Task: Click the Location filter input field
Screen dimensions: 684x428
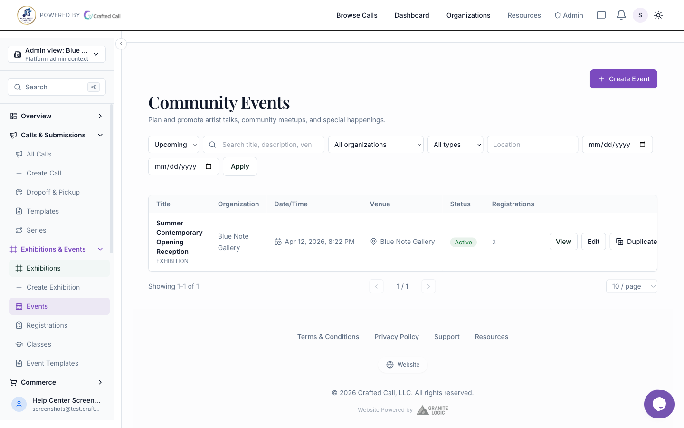Action: pyautogui.click(x=532, y=145)
